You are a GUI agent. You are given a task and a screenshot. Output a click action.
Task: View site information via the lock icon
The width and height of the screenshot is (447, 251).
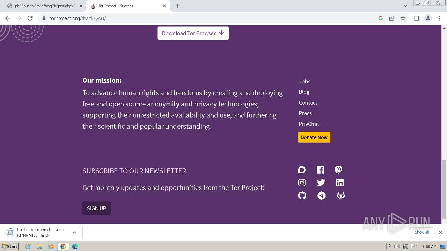coord(44,18)
